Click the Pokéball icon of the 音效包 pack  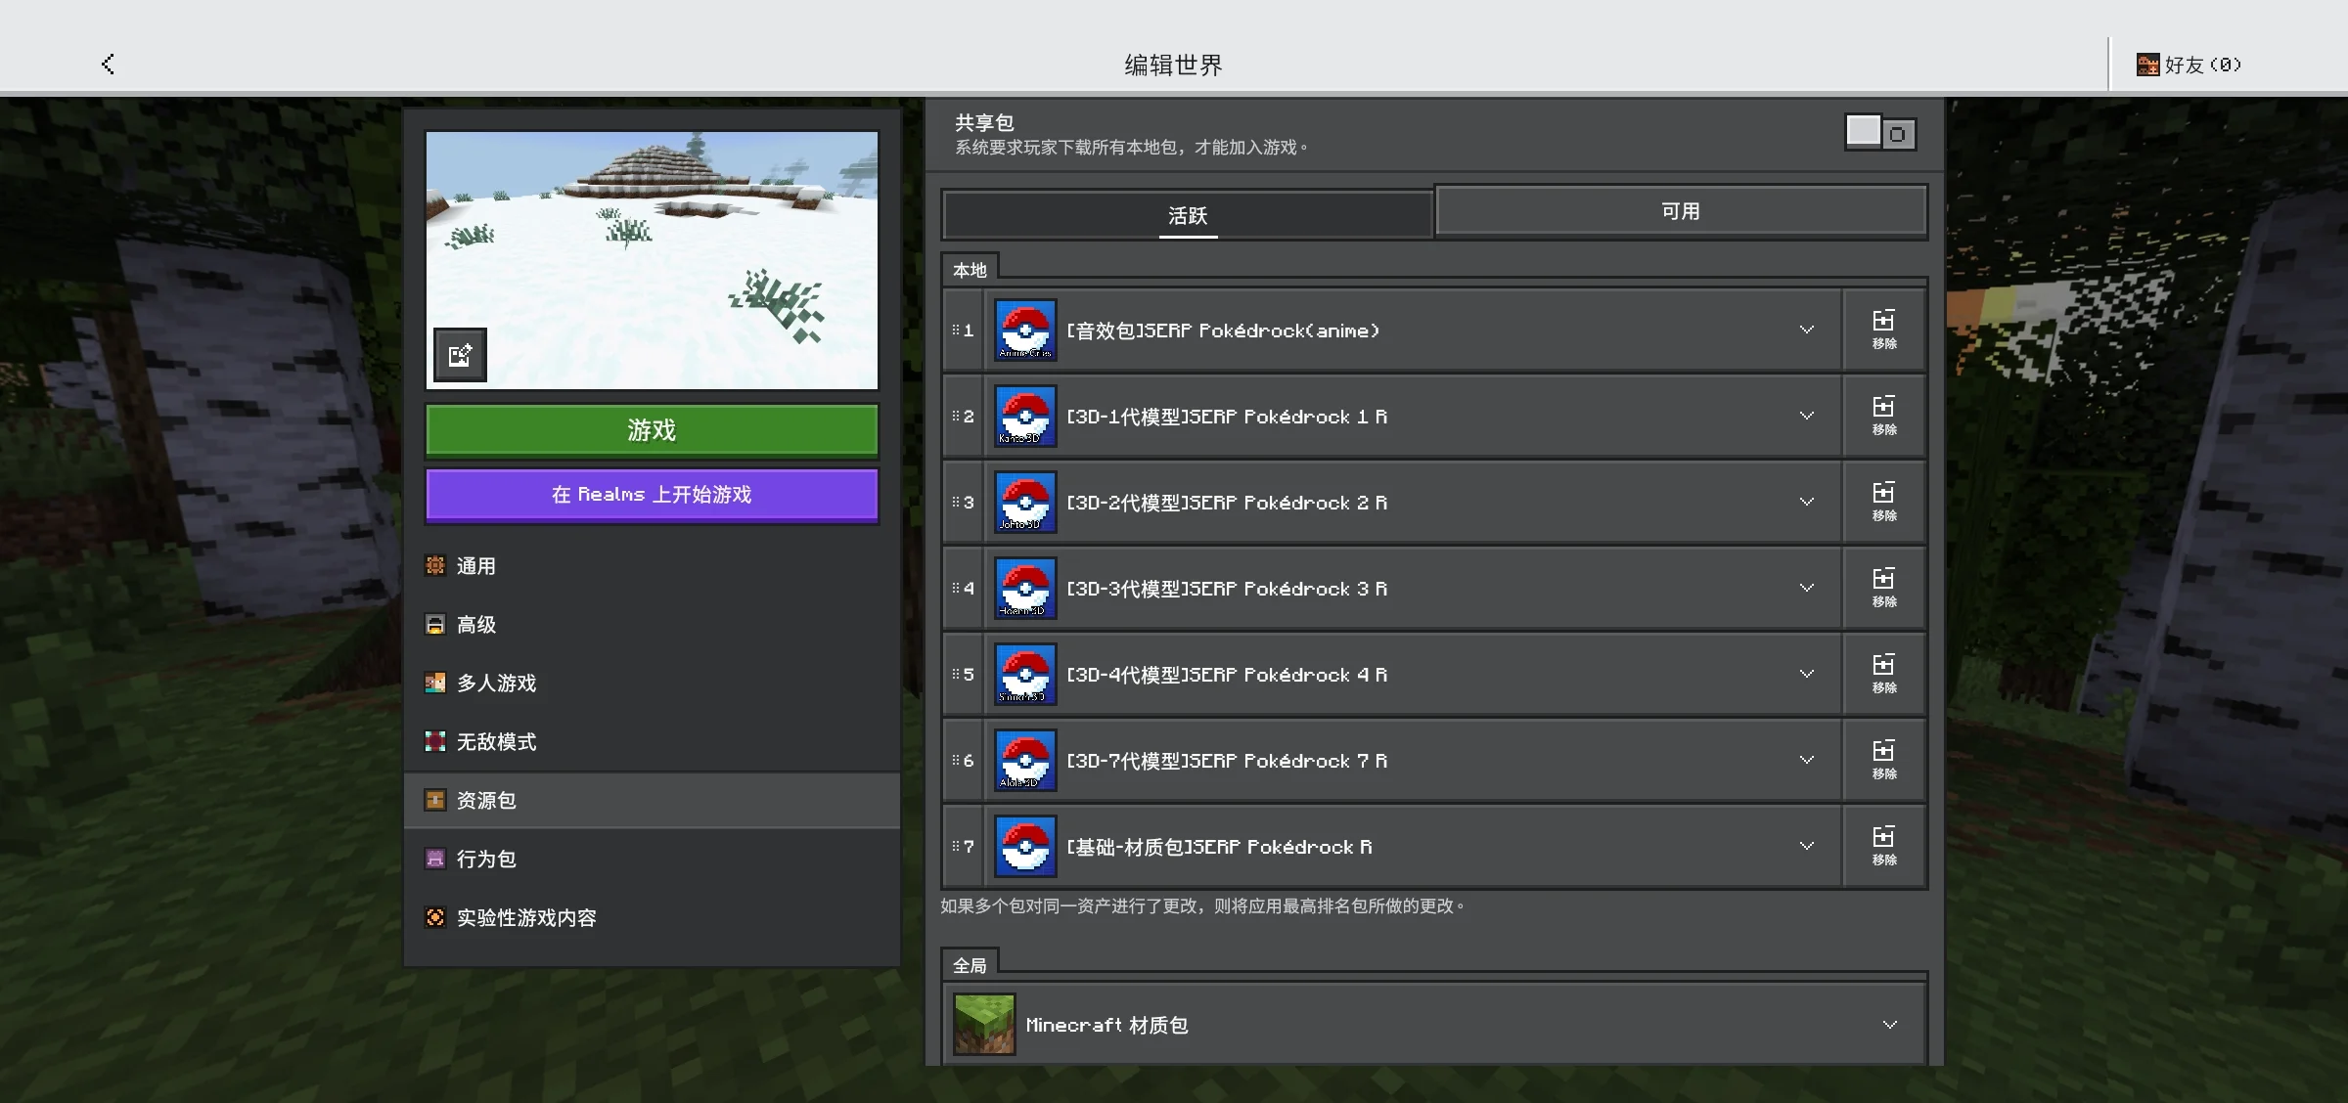pos(1025,331)
